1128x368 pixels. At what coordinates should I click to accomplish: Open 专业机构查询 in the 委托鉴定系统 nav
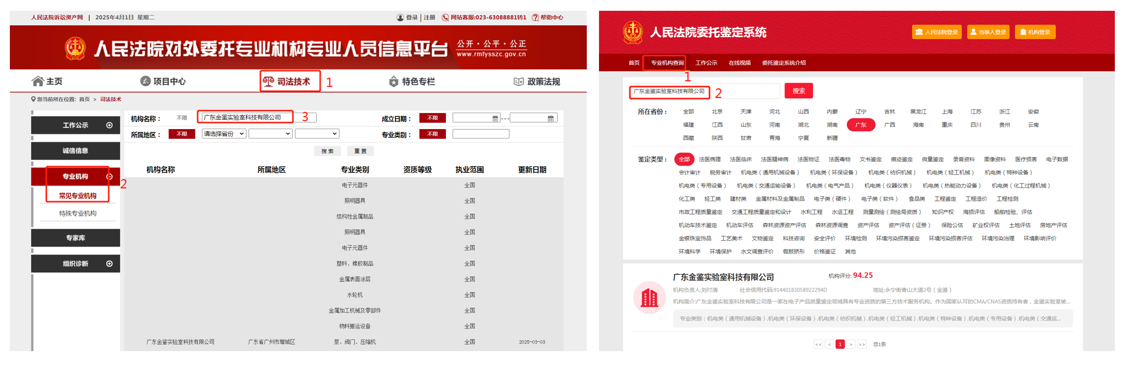click(667, 63)
